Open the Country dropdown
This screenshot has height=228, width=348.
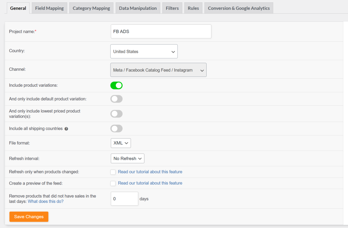tap(144, 51)
